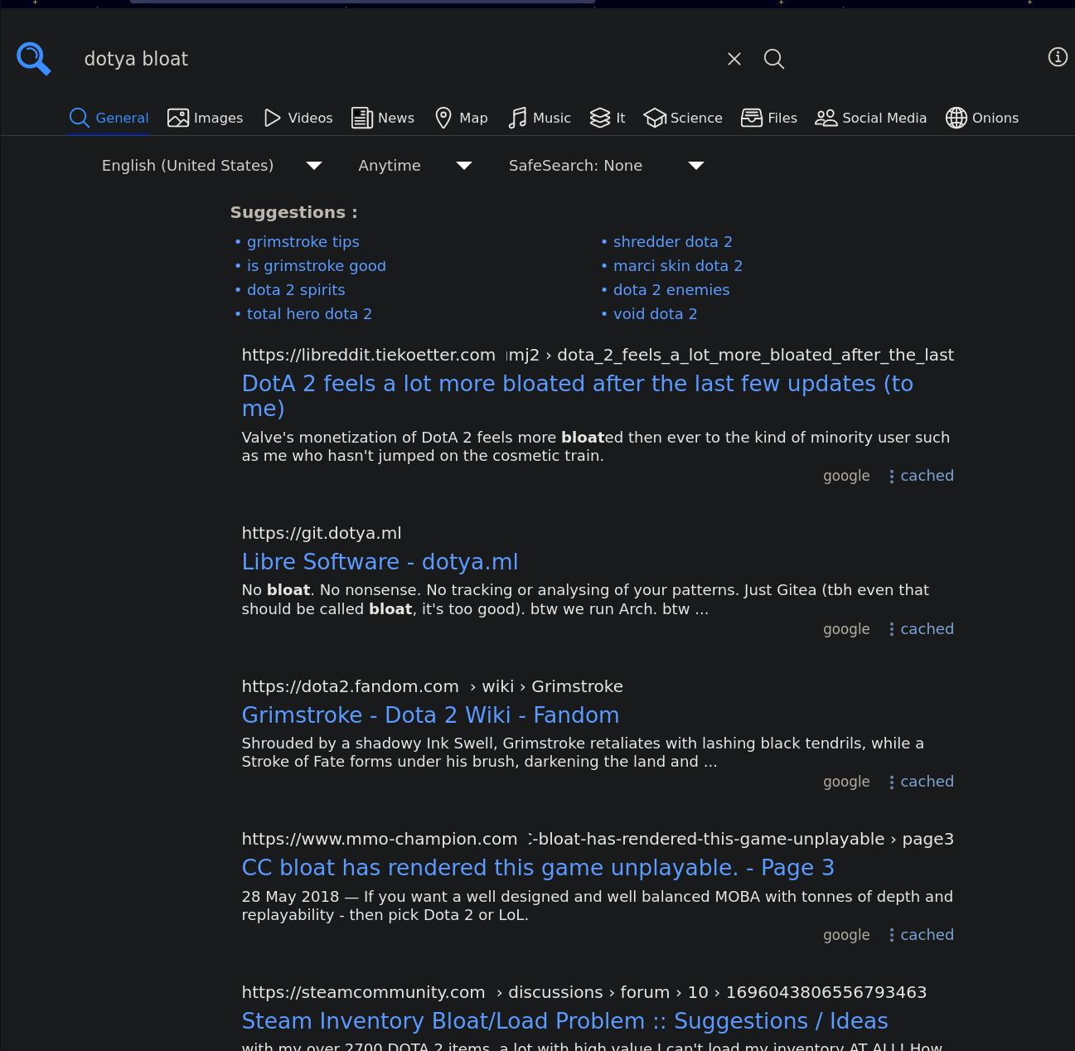
Task: Click the SearXNG magnifier logo
Action: (34, 59)
